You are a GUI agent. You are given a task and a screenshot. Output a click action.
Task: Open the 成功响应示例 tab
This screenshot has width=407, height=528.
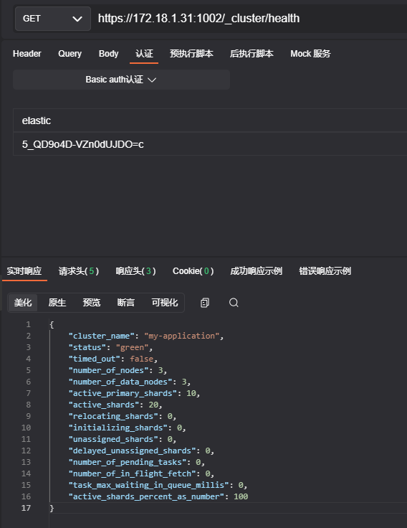pos(256,271)
